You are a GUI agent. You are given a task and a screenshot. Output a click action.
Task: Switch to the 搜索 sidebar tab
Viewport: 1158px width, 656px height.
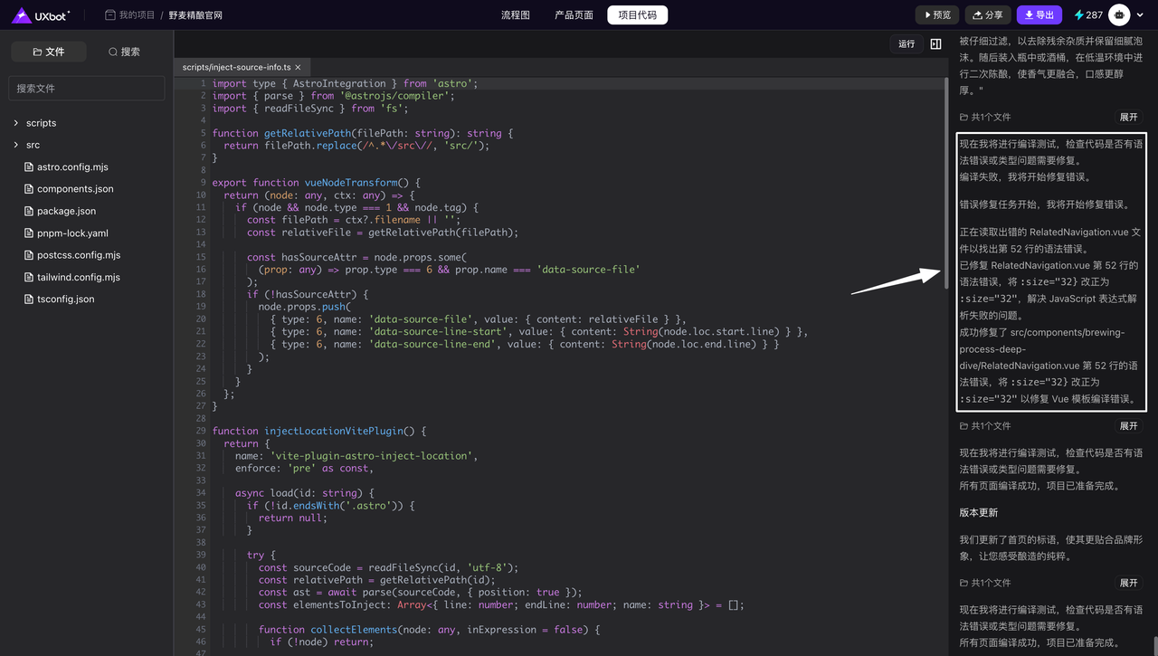click(124, 52)
